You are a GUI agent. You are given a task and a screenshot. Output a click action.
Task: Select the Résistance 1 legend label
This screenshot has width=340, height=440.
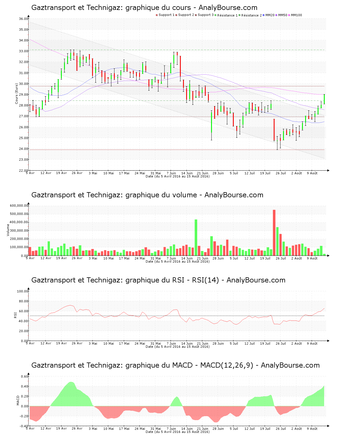tap(228, 15)
